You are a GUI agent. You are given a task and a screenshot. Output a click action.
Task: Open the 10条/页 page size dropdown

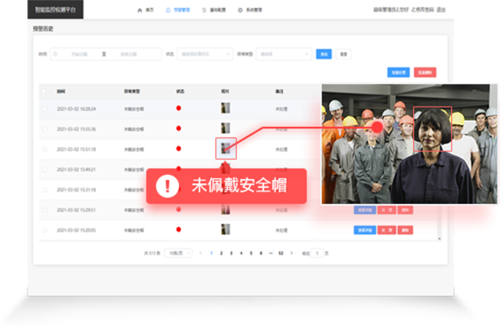coord(178,254)
